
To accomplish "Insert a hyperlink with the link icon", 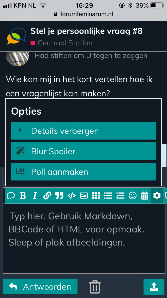I will click(47, 195).
